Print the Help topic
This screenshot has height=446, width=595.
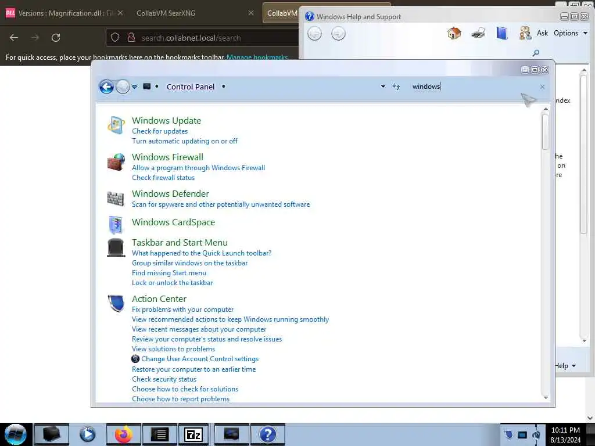tap(478, 33)
